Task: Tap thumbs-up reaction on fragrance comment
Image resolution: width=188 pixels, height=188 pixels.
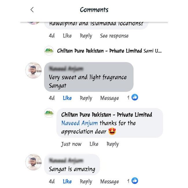Action: coord(135,97)
